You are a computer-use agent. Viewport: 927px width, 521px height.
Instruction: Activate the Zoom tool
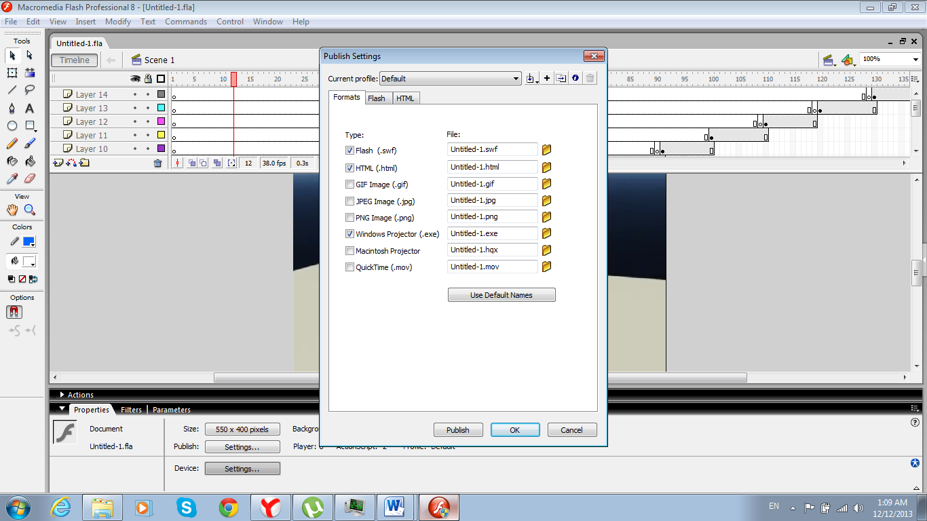(30, 210)
